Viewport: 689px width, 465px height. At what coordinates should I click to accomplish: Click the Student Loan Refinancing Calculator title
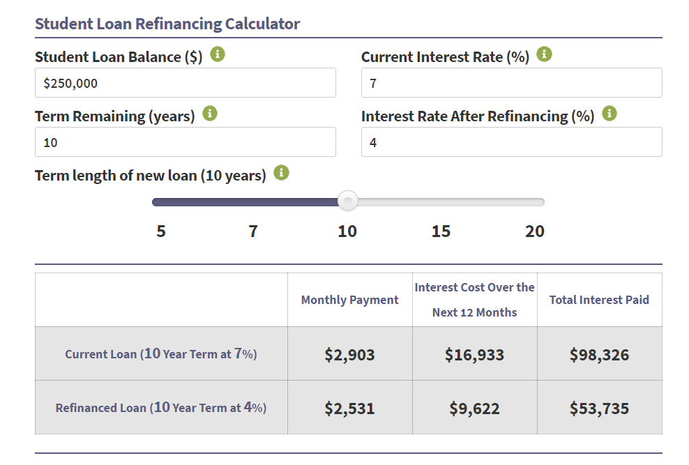[167, 24]
